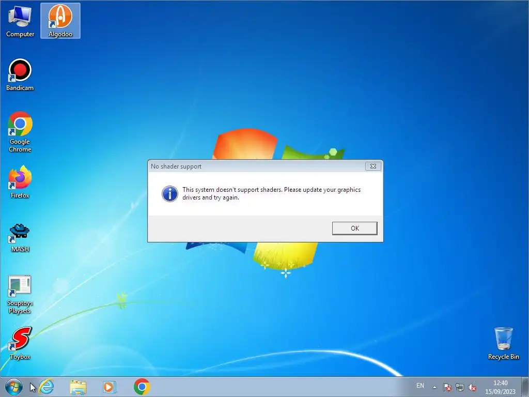Select the Google Chrome desktop shortcut
529x397 pixels.
pyautogui.click(x=20, y=132)
